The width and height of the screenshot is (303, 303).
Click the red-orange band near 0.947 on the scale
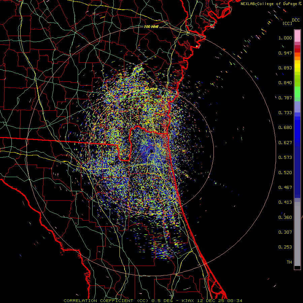(297, 54)
